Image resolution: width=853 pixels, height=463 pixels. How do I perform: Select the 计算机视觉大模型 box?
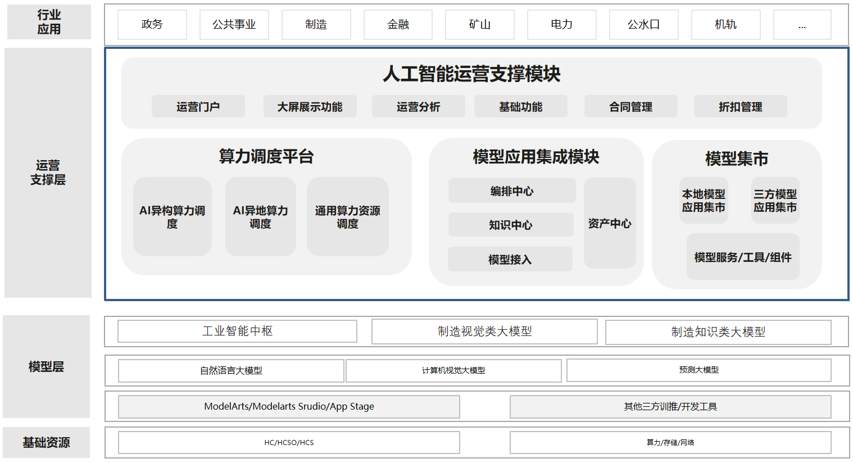point(453,371)
